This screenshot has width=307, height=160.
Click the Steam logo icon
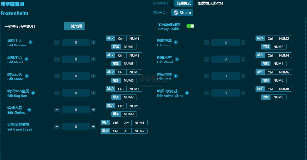tap(176, 13)
